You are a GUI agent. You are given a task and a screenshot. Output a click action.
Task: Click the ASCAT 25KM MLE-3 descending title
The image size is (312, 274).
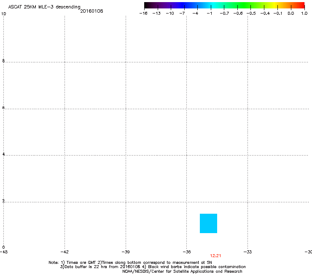[44, 7]
